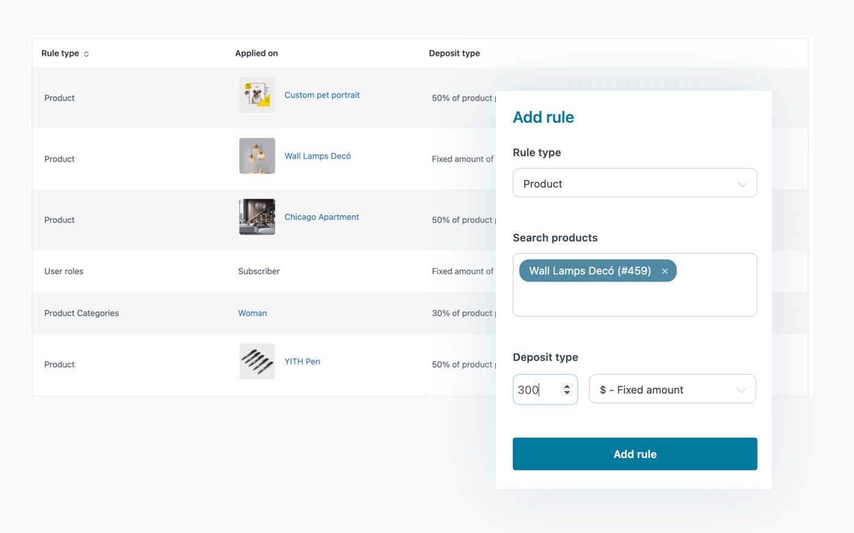Click Product cell in YITH Pen row
This screenshot has height=533, width=854.
click(60, 365)
